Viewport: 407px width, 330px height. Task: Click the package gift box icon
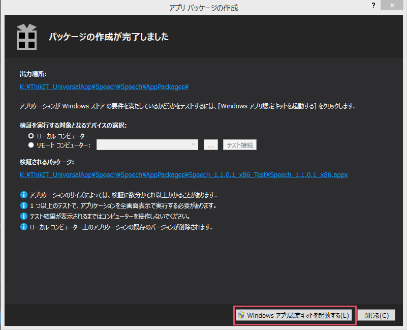26,37
